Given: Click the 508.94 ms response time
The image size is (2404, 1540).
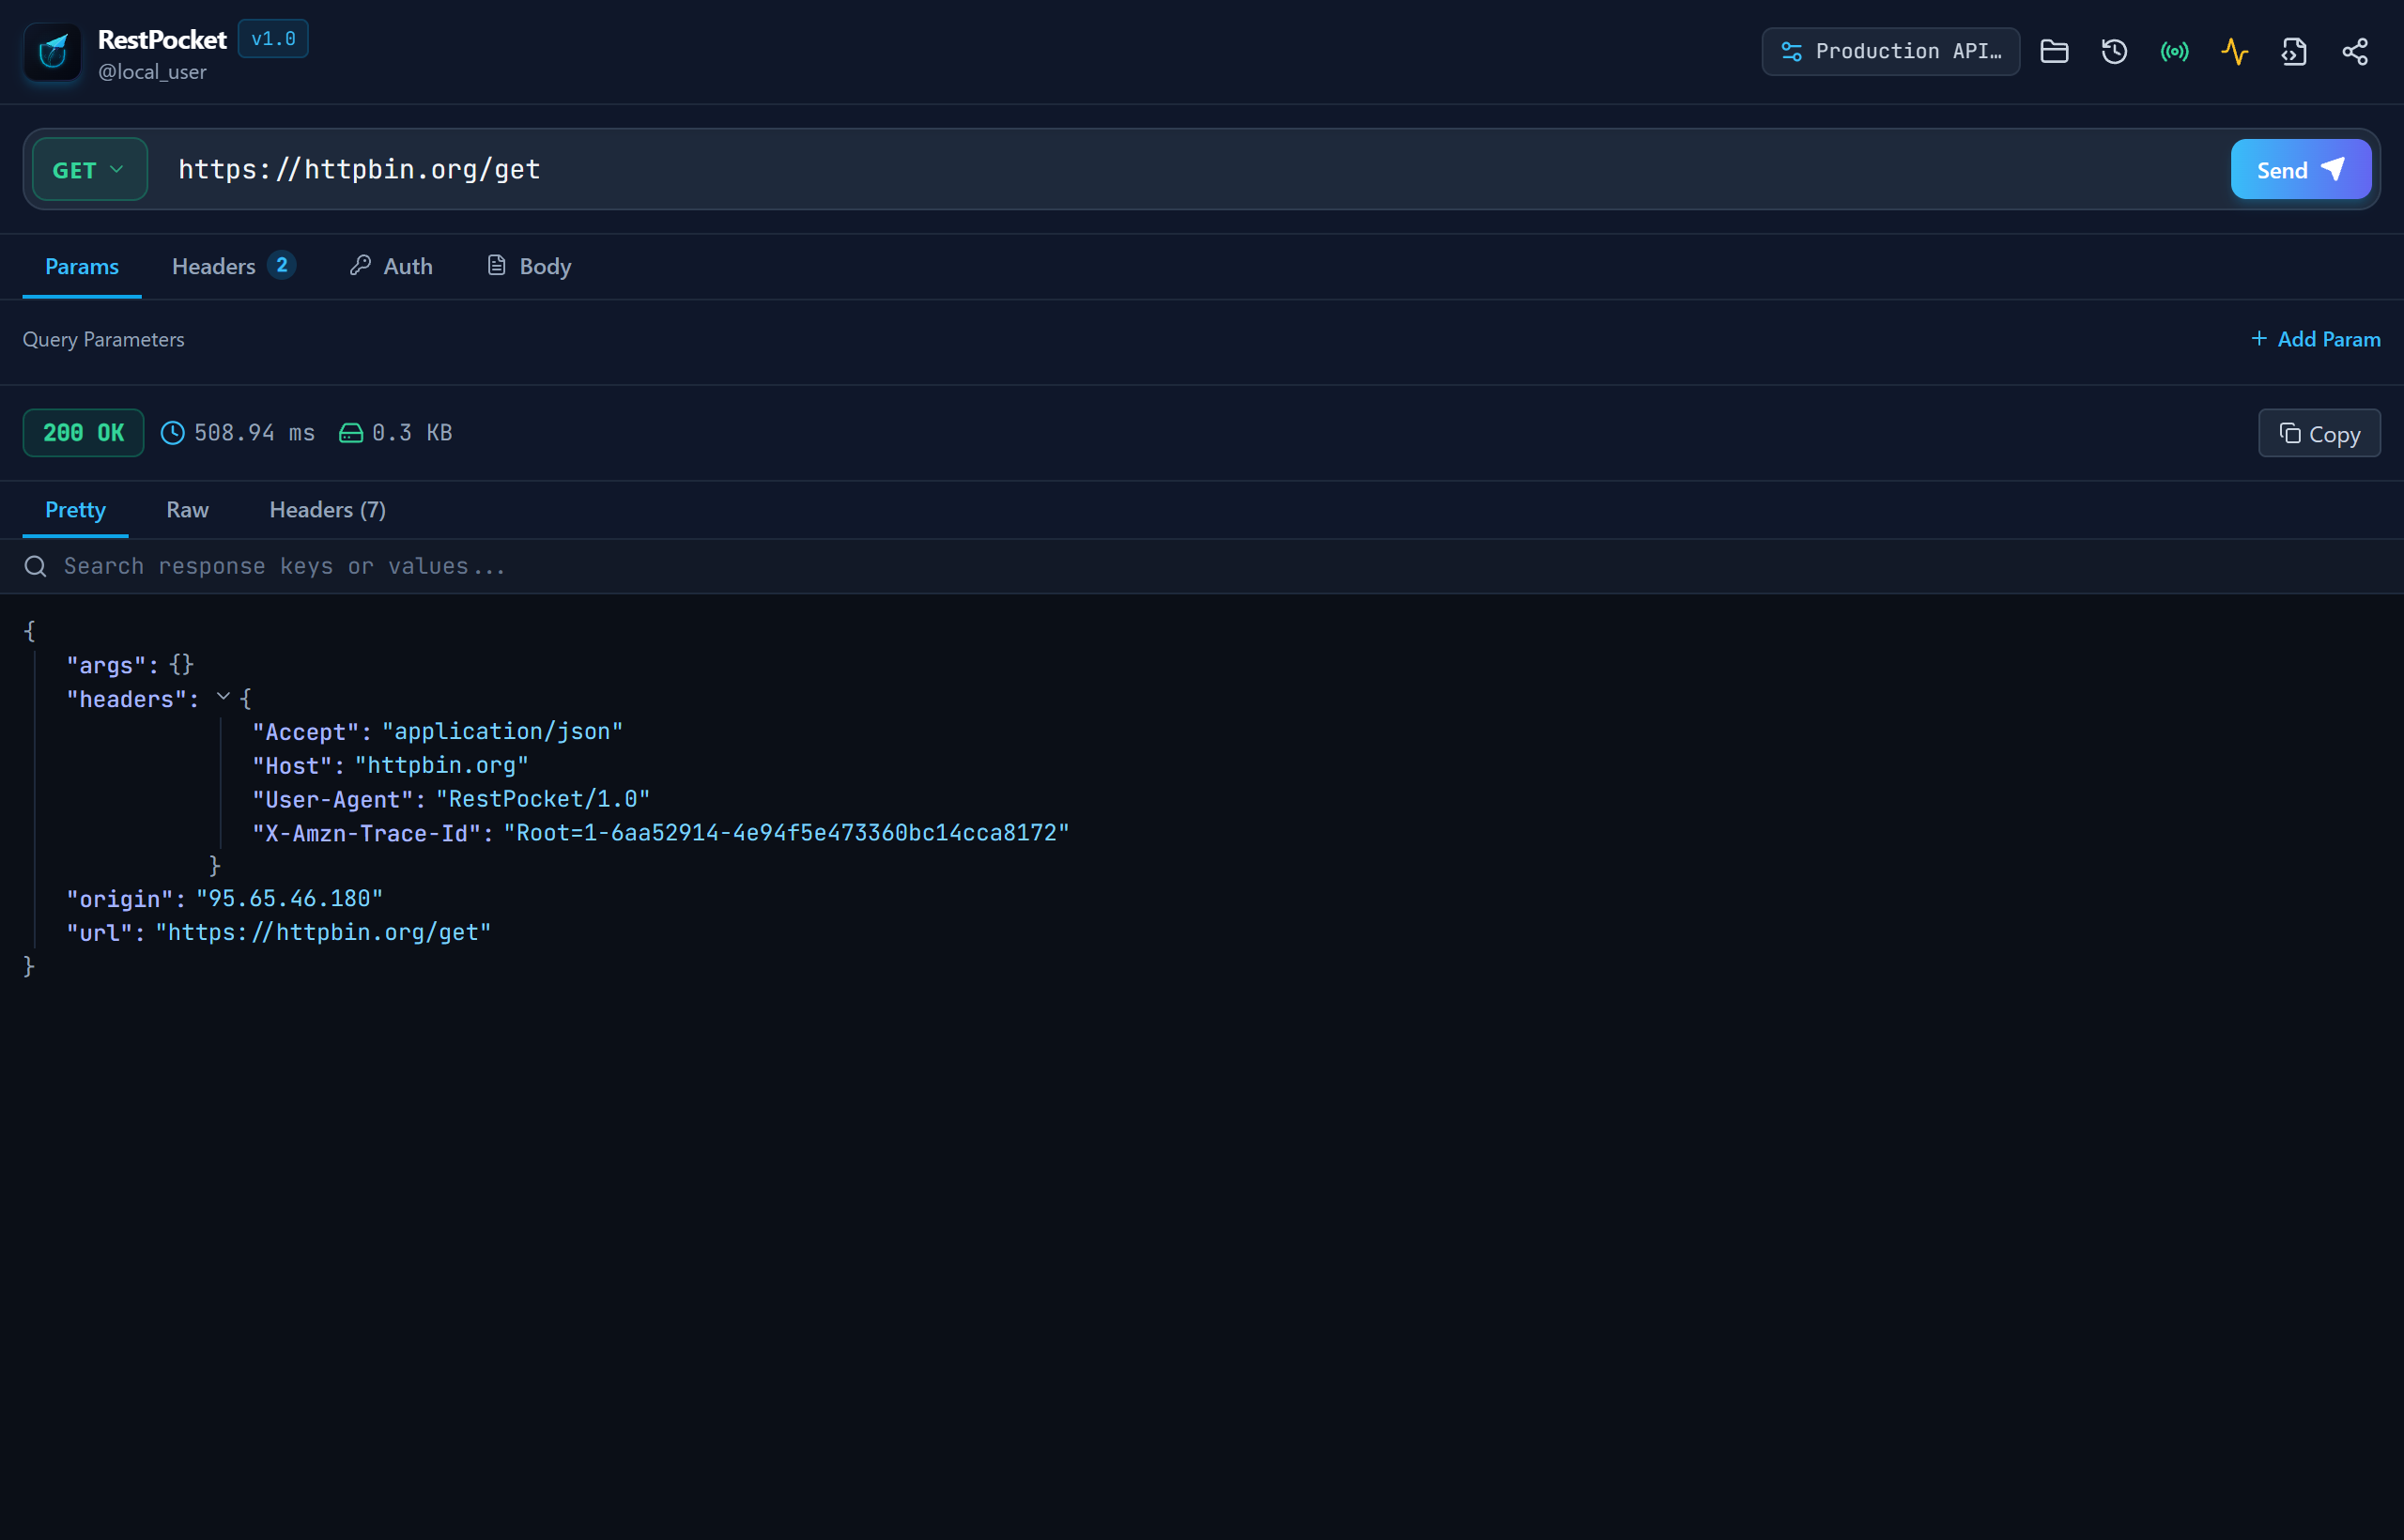Looking at the screenshot, I should point(238,433).
